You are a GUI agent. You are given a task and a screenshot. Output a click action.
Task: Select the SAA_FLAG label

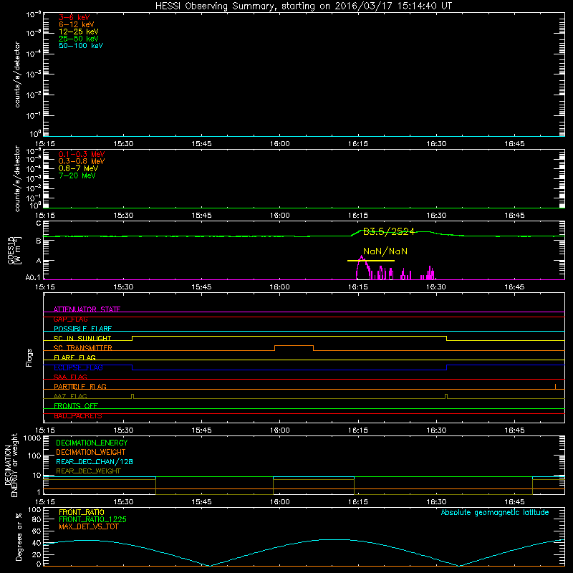[x=70, y=377]
